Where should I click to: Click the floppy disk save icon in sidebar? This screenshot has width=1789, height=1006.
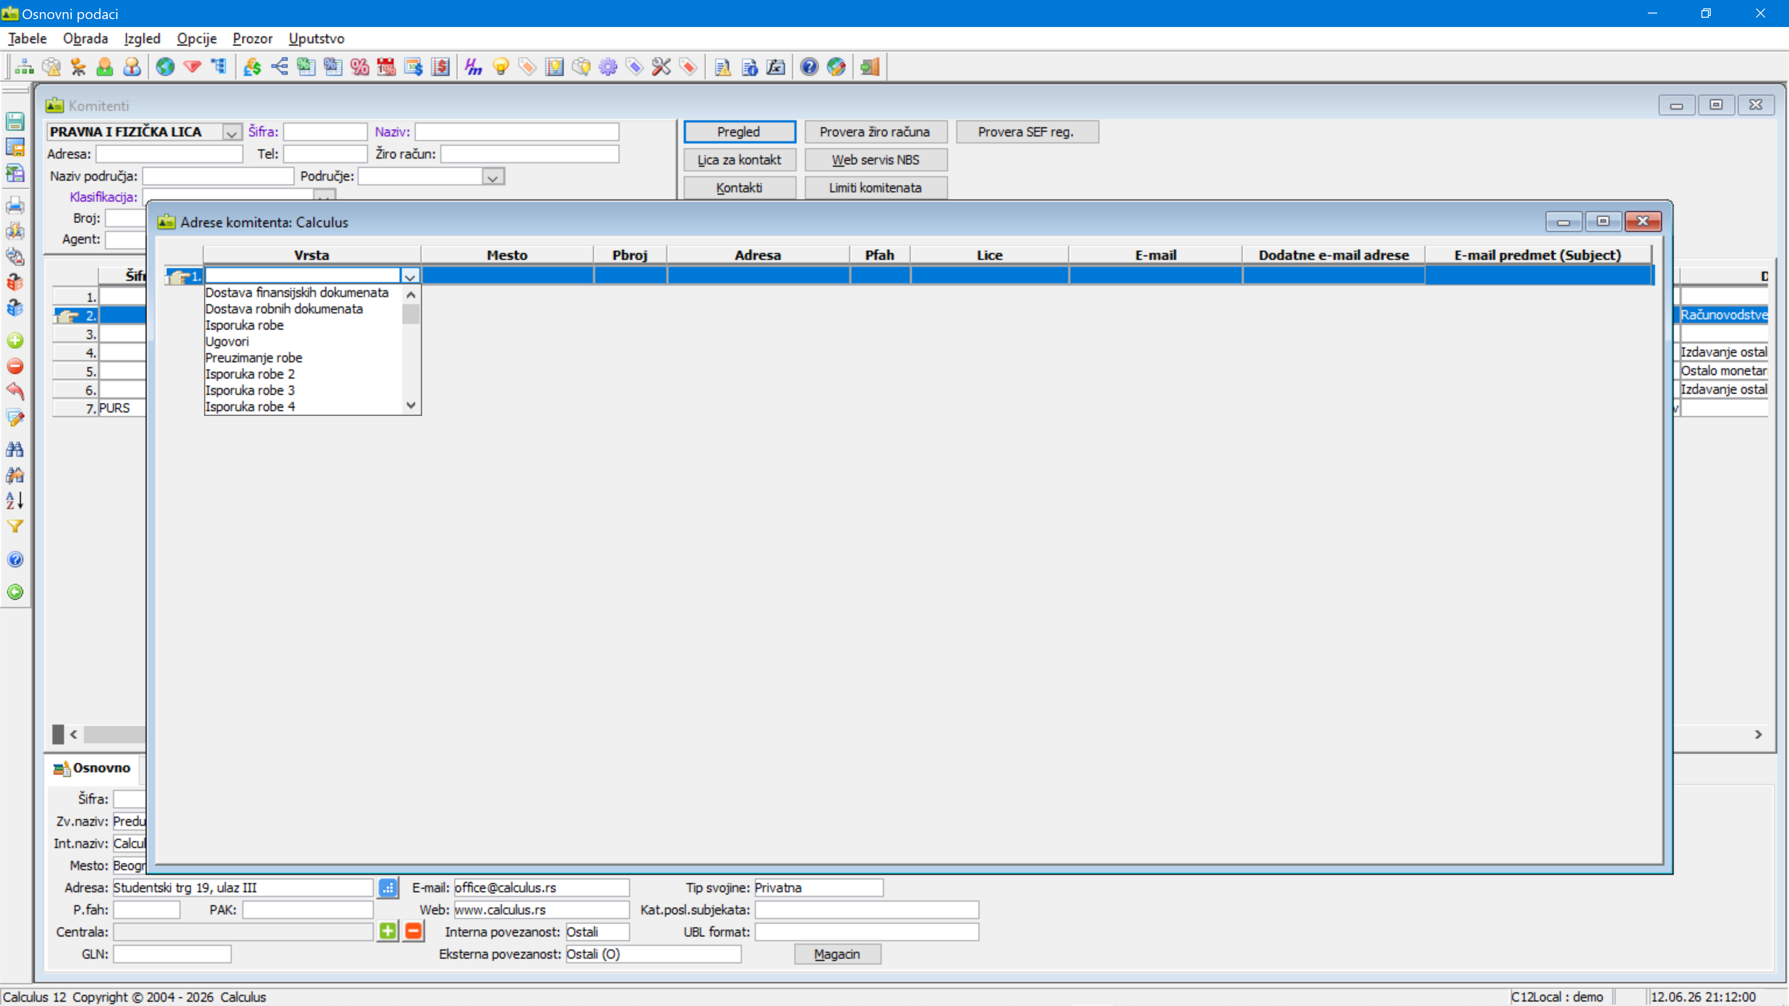point(15,122)
